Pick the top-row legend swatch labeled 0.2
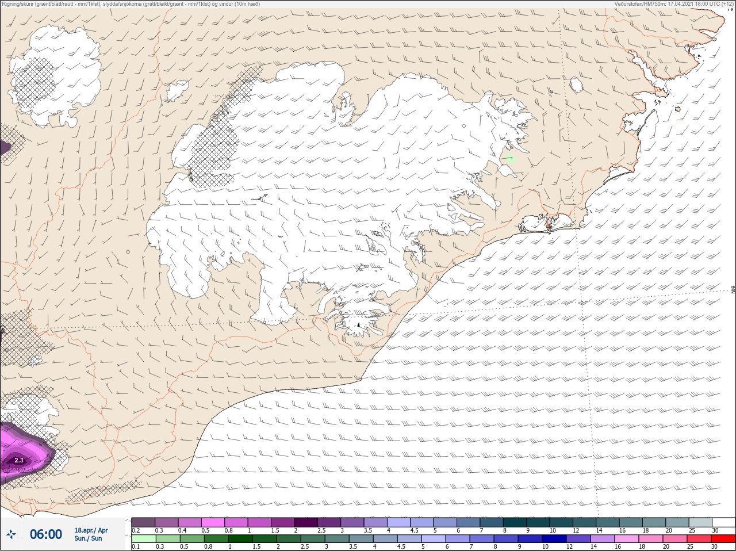Viewport: 736px width, 551px height. point(143,522)
